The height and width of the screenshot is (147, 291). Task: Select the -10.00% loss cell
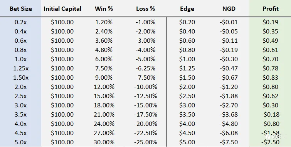pos(146,87)
